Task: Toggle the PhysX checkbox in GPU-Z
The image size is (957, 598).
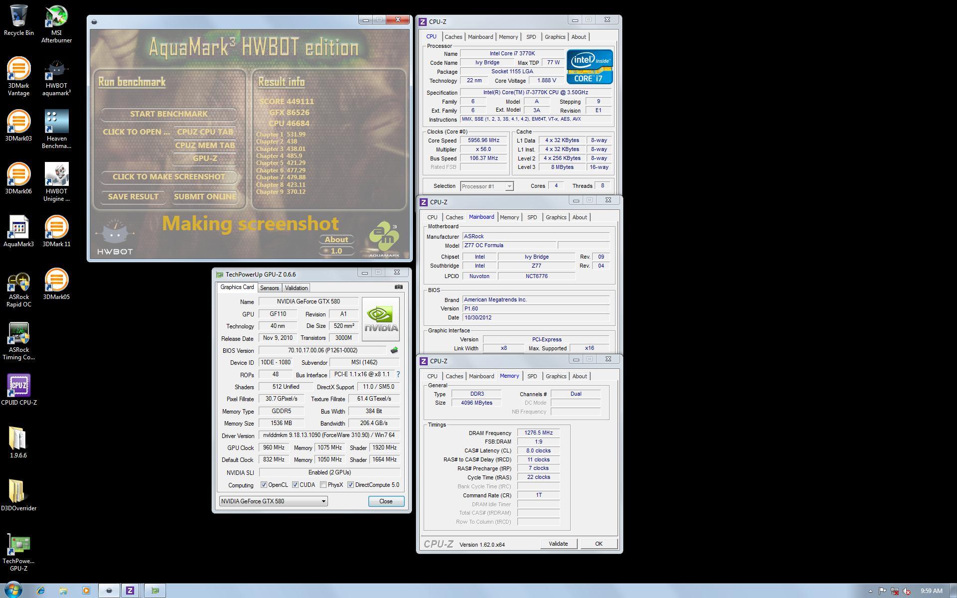Action: (323, 485)
